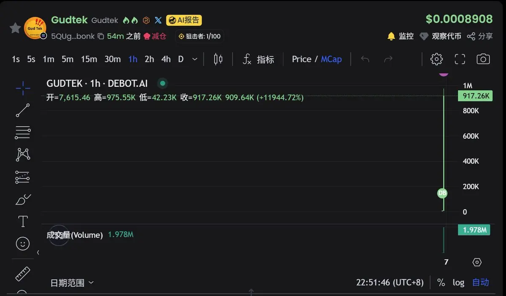Open the AI报告 report button

click(184, 20)
